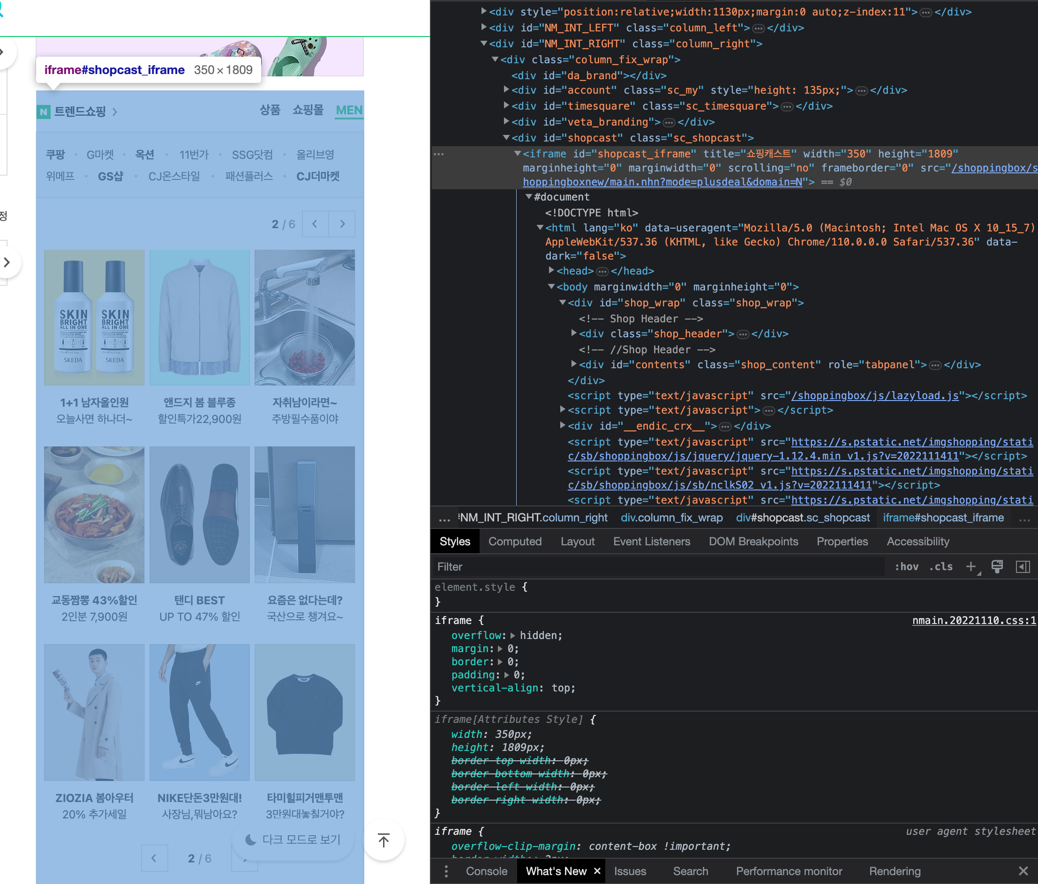The height and width of the screenshot is (884, 1038).
Task: Click the 11번가 shopping mall link
Action: click(194, 155)
